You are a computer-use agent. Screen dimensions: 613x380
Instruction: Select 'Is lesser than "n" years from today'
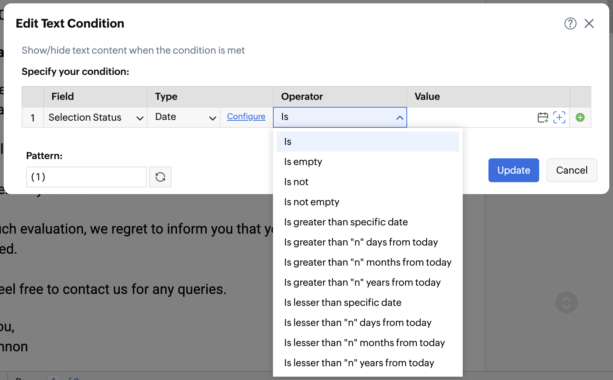(359, 363)
